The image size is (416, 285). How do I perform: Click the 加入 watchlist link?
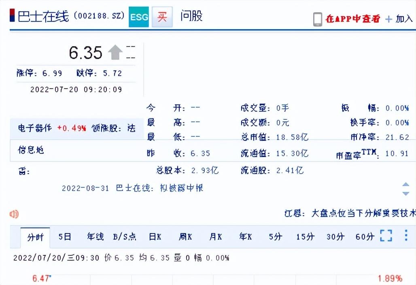404,19
